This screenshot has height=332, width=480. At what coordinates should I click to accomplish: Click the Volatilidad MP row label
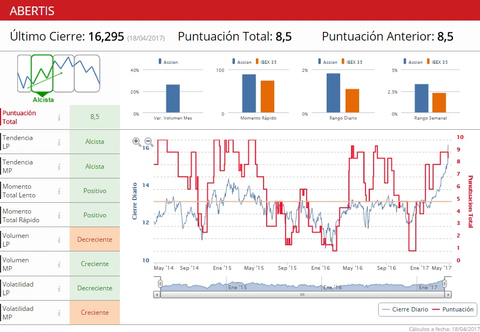point(18,313)
